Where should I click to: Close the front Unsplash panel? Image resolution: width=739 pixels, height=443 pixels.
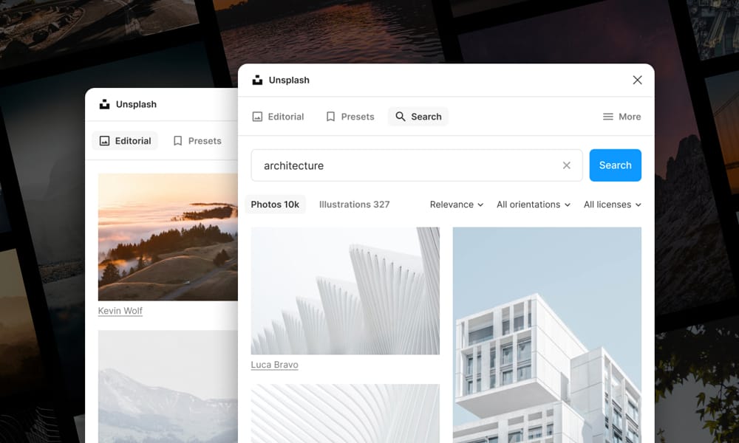[637, 80]
